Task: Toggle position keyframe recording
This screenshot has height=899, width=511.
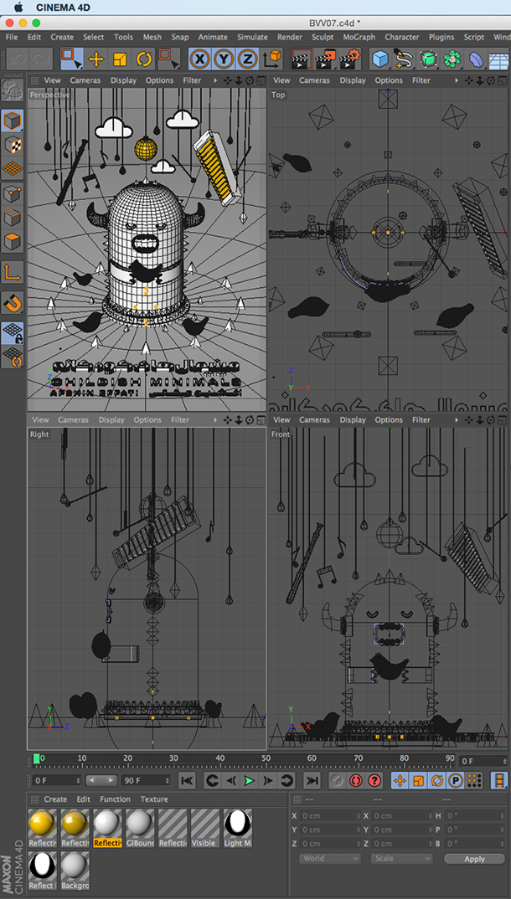Action: point(400,780)
